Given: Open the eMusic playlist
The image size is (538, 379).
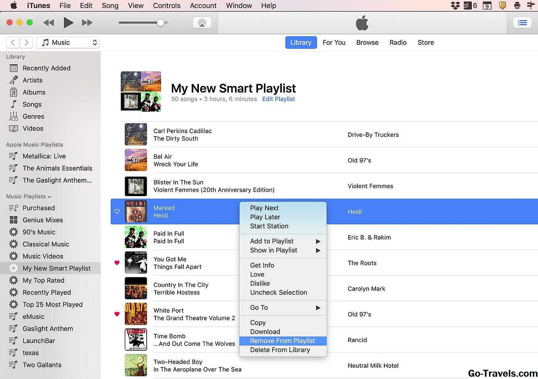Looking at the screenshot, I should click(33, 317).
